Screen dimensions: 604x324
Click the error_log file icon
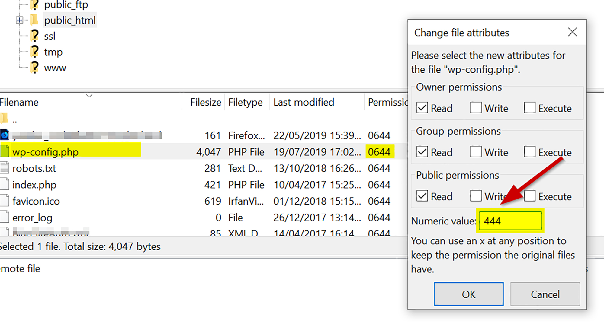click(x=4, y=217)
